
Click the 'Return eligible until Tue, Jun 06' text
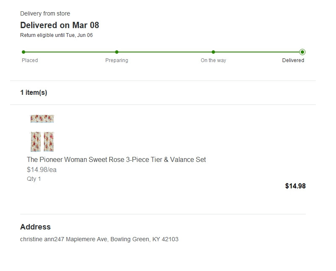pyautogui.click(x=56, y=35)
